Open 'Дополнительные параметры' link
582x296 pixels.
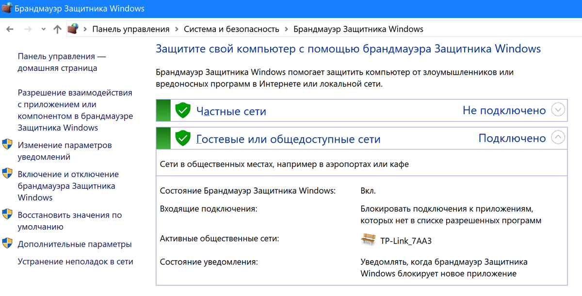[75, 244]
